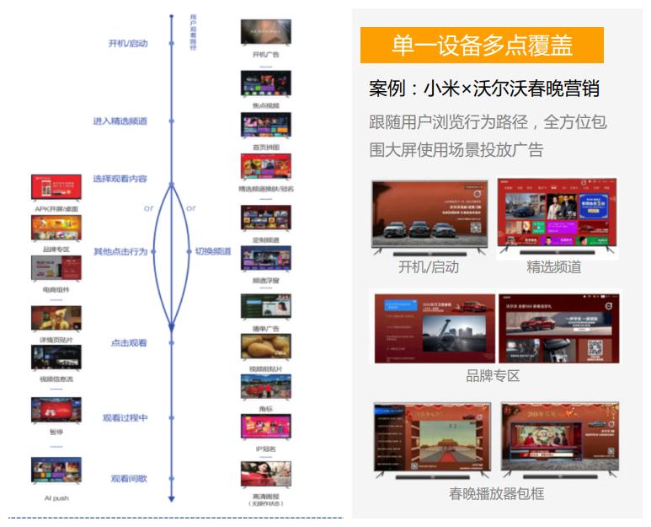Click the 跟随用户浏览行为路径 description text
The height and width of the screenshot is (527, 651).
click(x=488, y=136)
